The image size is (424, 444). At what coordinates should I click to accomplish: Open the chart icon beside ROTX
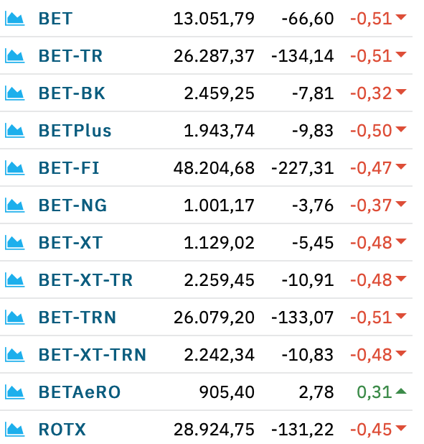(x=15, y=430)
